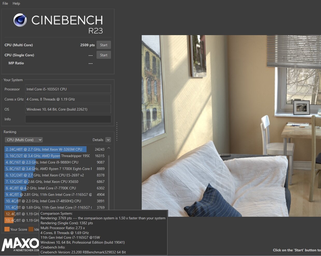The width and height of the screenshot is (321, 256).
Task: Open the File menu
Action: [x=5, y=3]
